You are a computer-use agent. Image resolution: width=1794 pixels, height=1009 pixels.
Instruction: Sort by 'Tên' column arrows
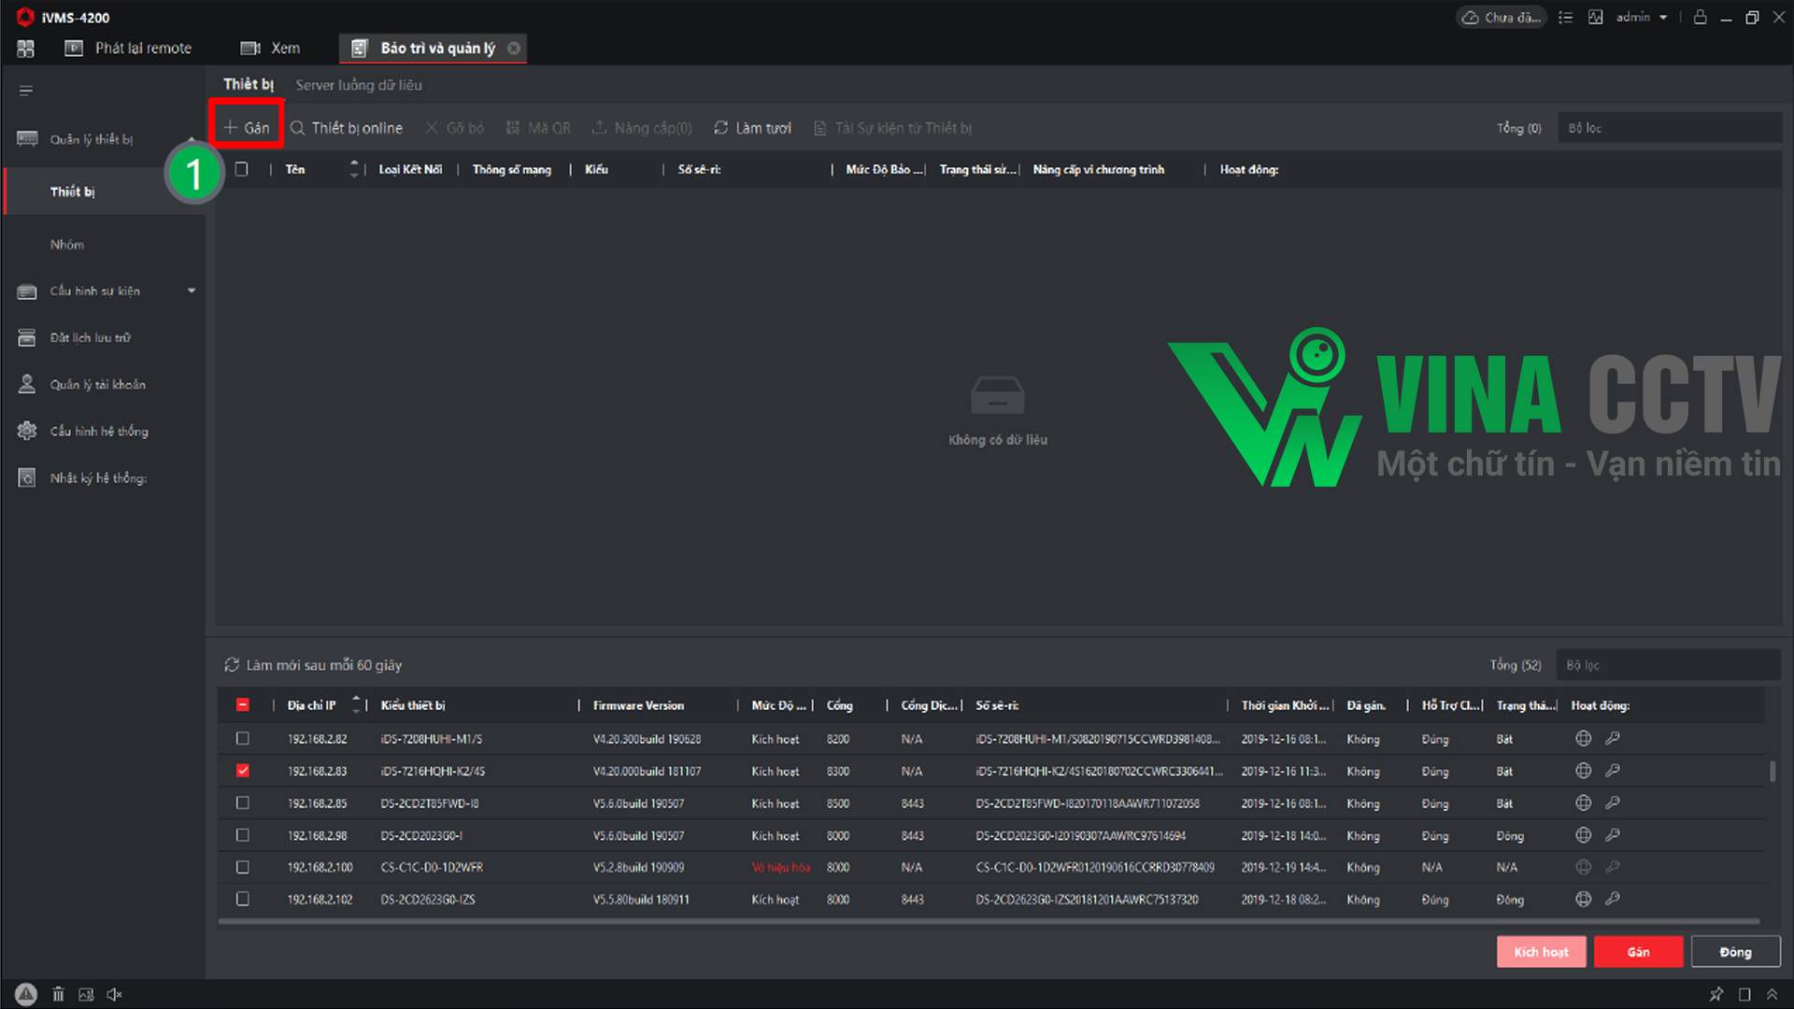tap(354, 169)
